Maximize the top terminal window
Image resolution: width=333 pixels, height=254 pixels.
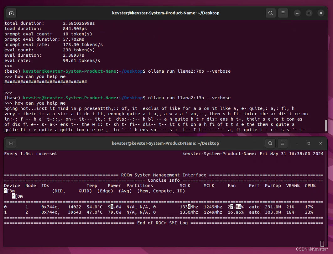[309, 13]
